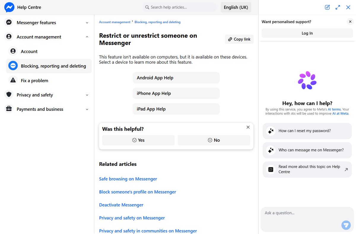Click the Meta AI swirl logo

[x=307, y=80]
